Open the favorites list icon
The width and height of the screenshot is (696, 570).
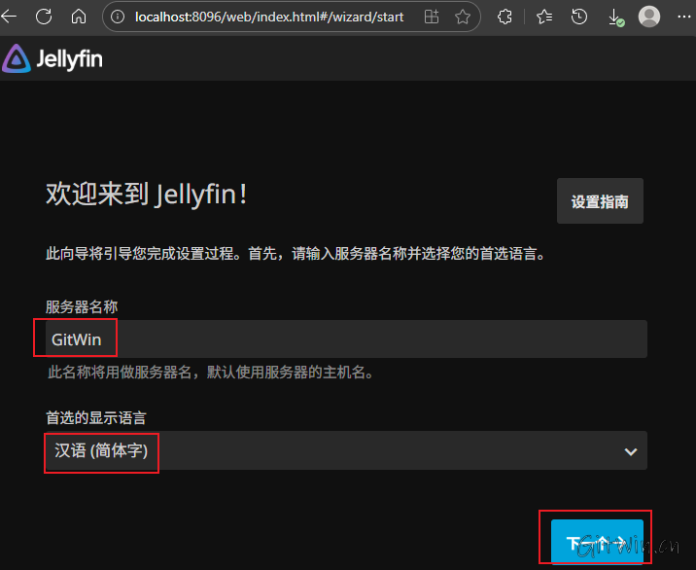[544, 17]
